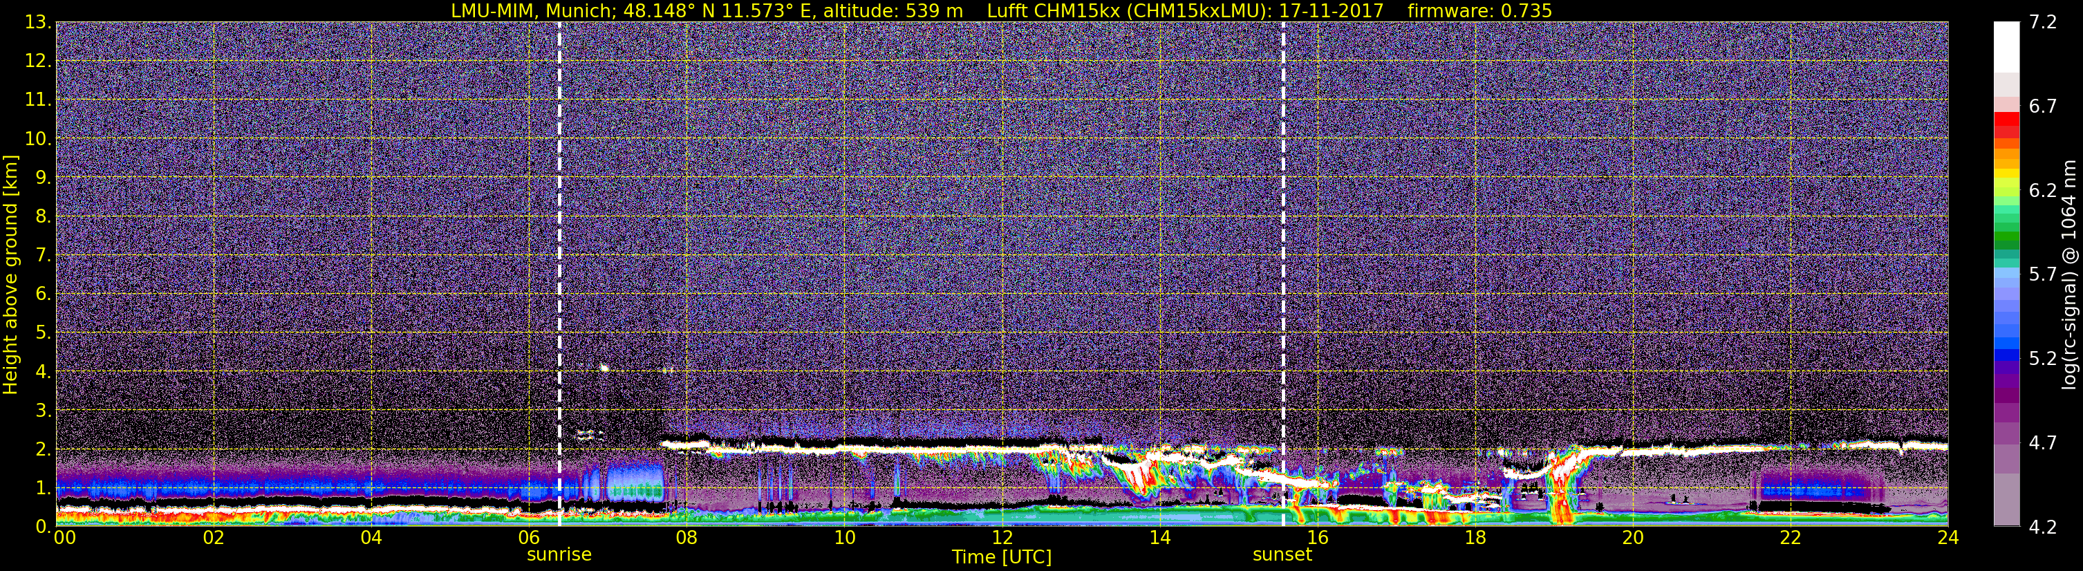Click the white dashed sunset marker line
The height and width of the screenshot is (571, 2083).
(x=1282, y=274)
